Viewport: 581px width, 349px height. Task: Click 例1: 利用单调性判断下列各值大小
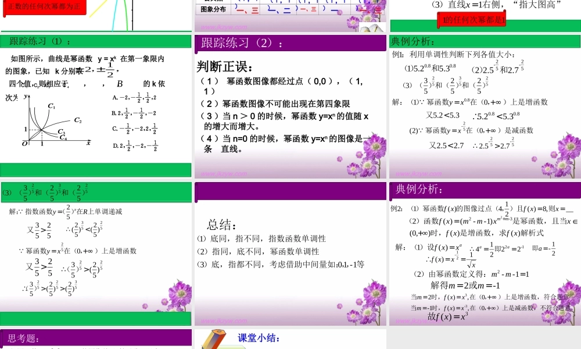click(x=454, y=55)
